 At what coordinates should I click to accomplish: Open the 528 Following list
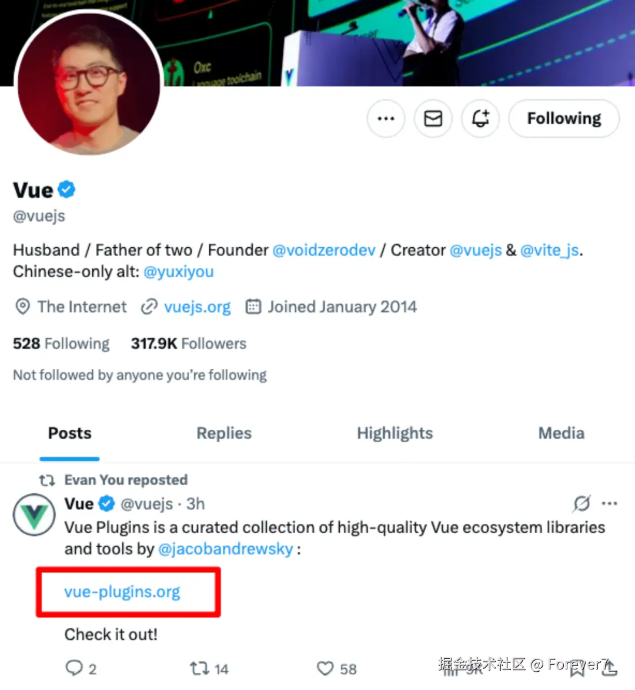point(61,344)
